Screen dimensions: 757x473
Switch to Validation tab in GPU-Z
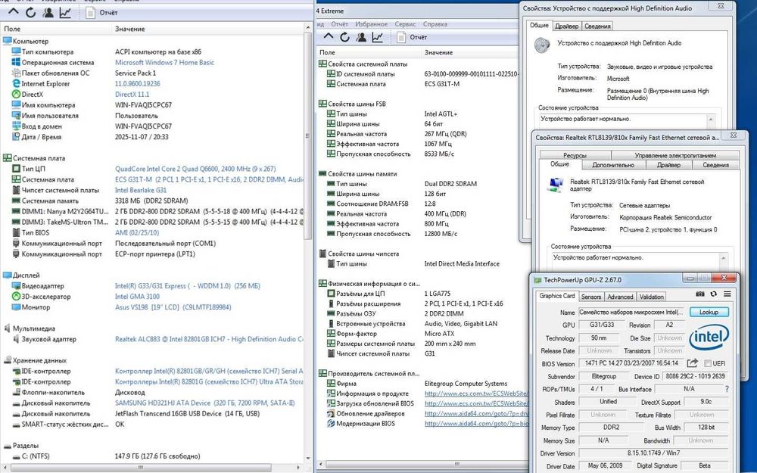click(651, 297)
